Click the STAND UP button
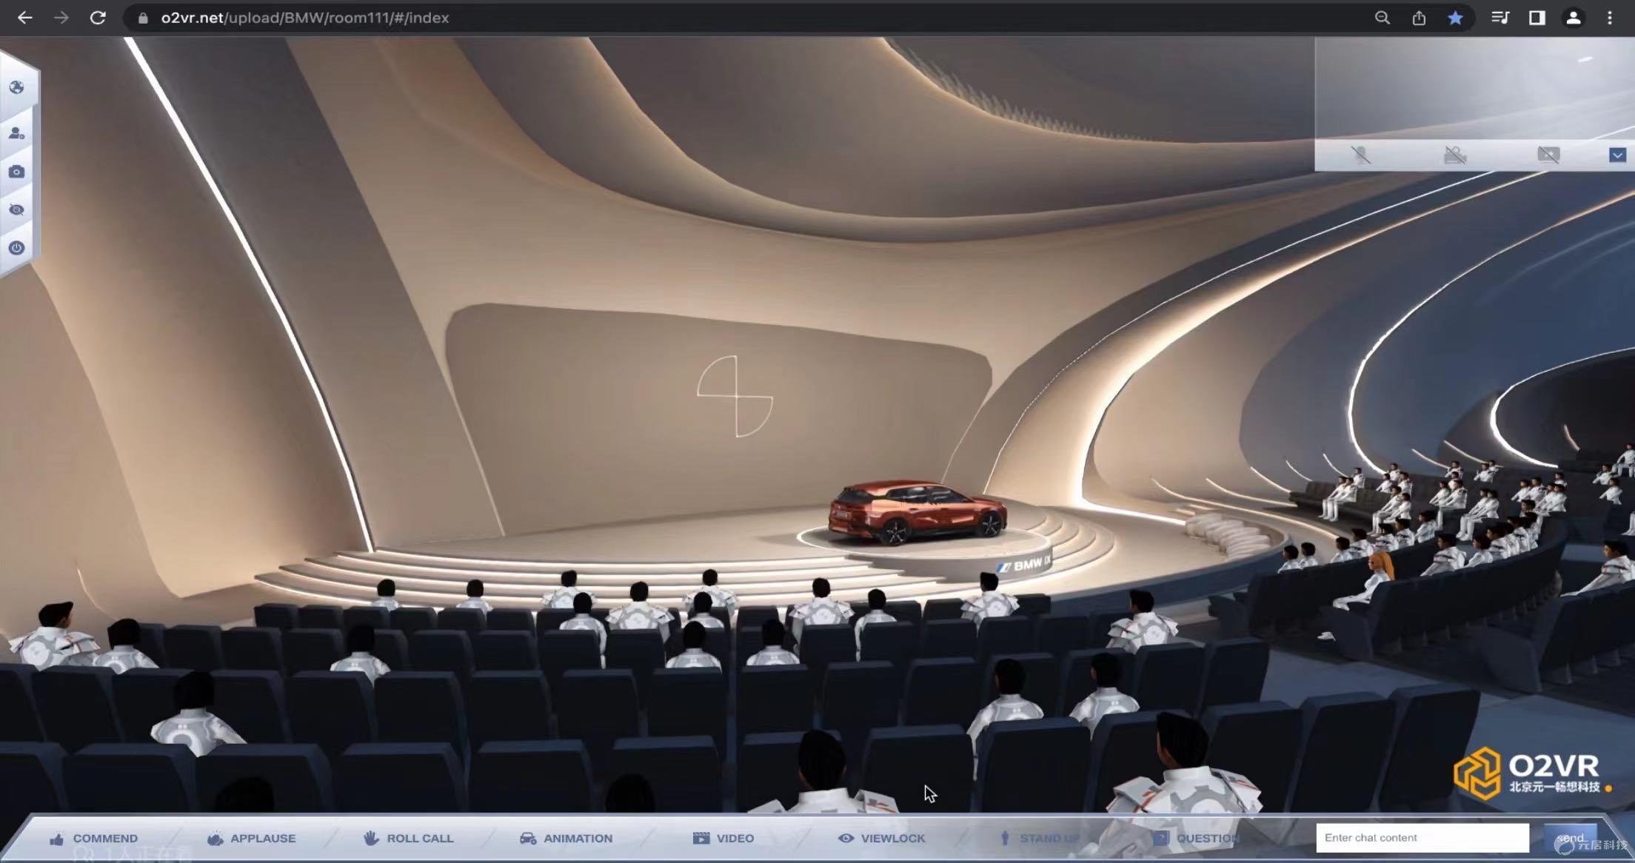 tap(1040, 838)
